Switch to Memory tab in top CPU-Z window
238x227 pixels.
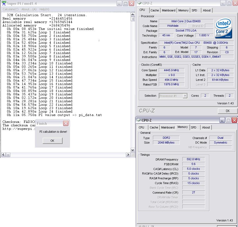[x=183, y=10]
